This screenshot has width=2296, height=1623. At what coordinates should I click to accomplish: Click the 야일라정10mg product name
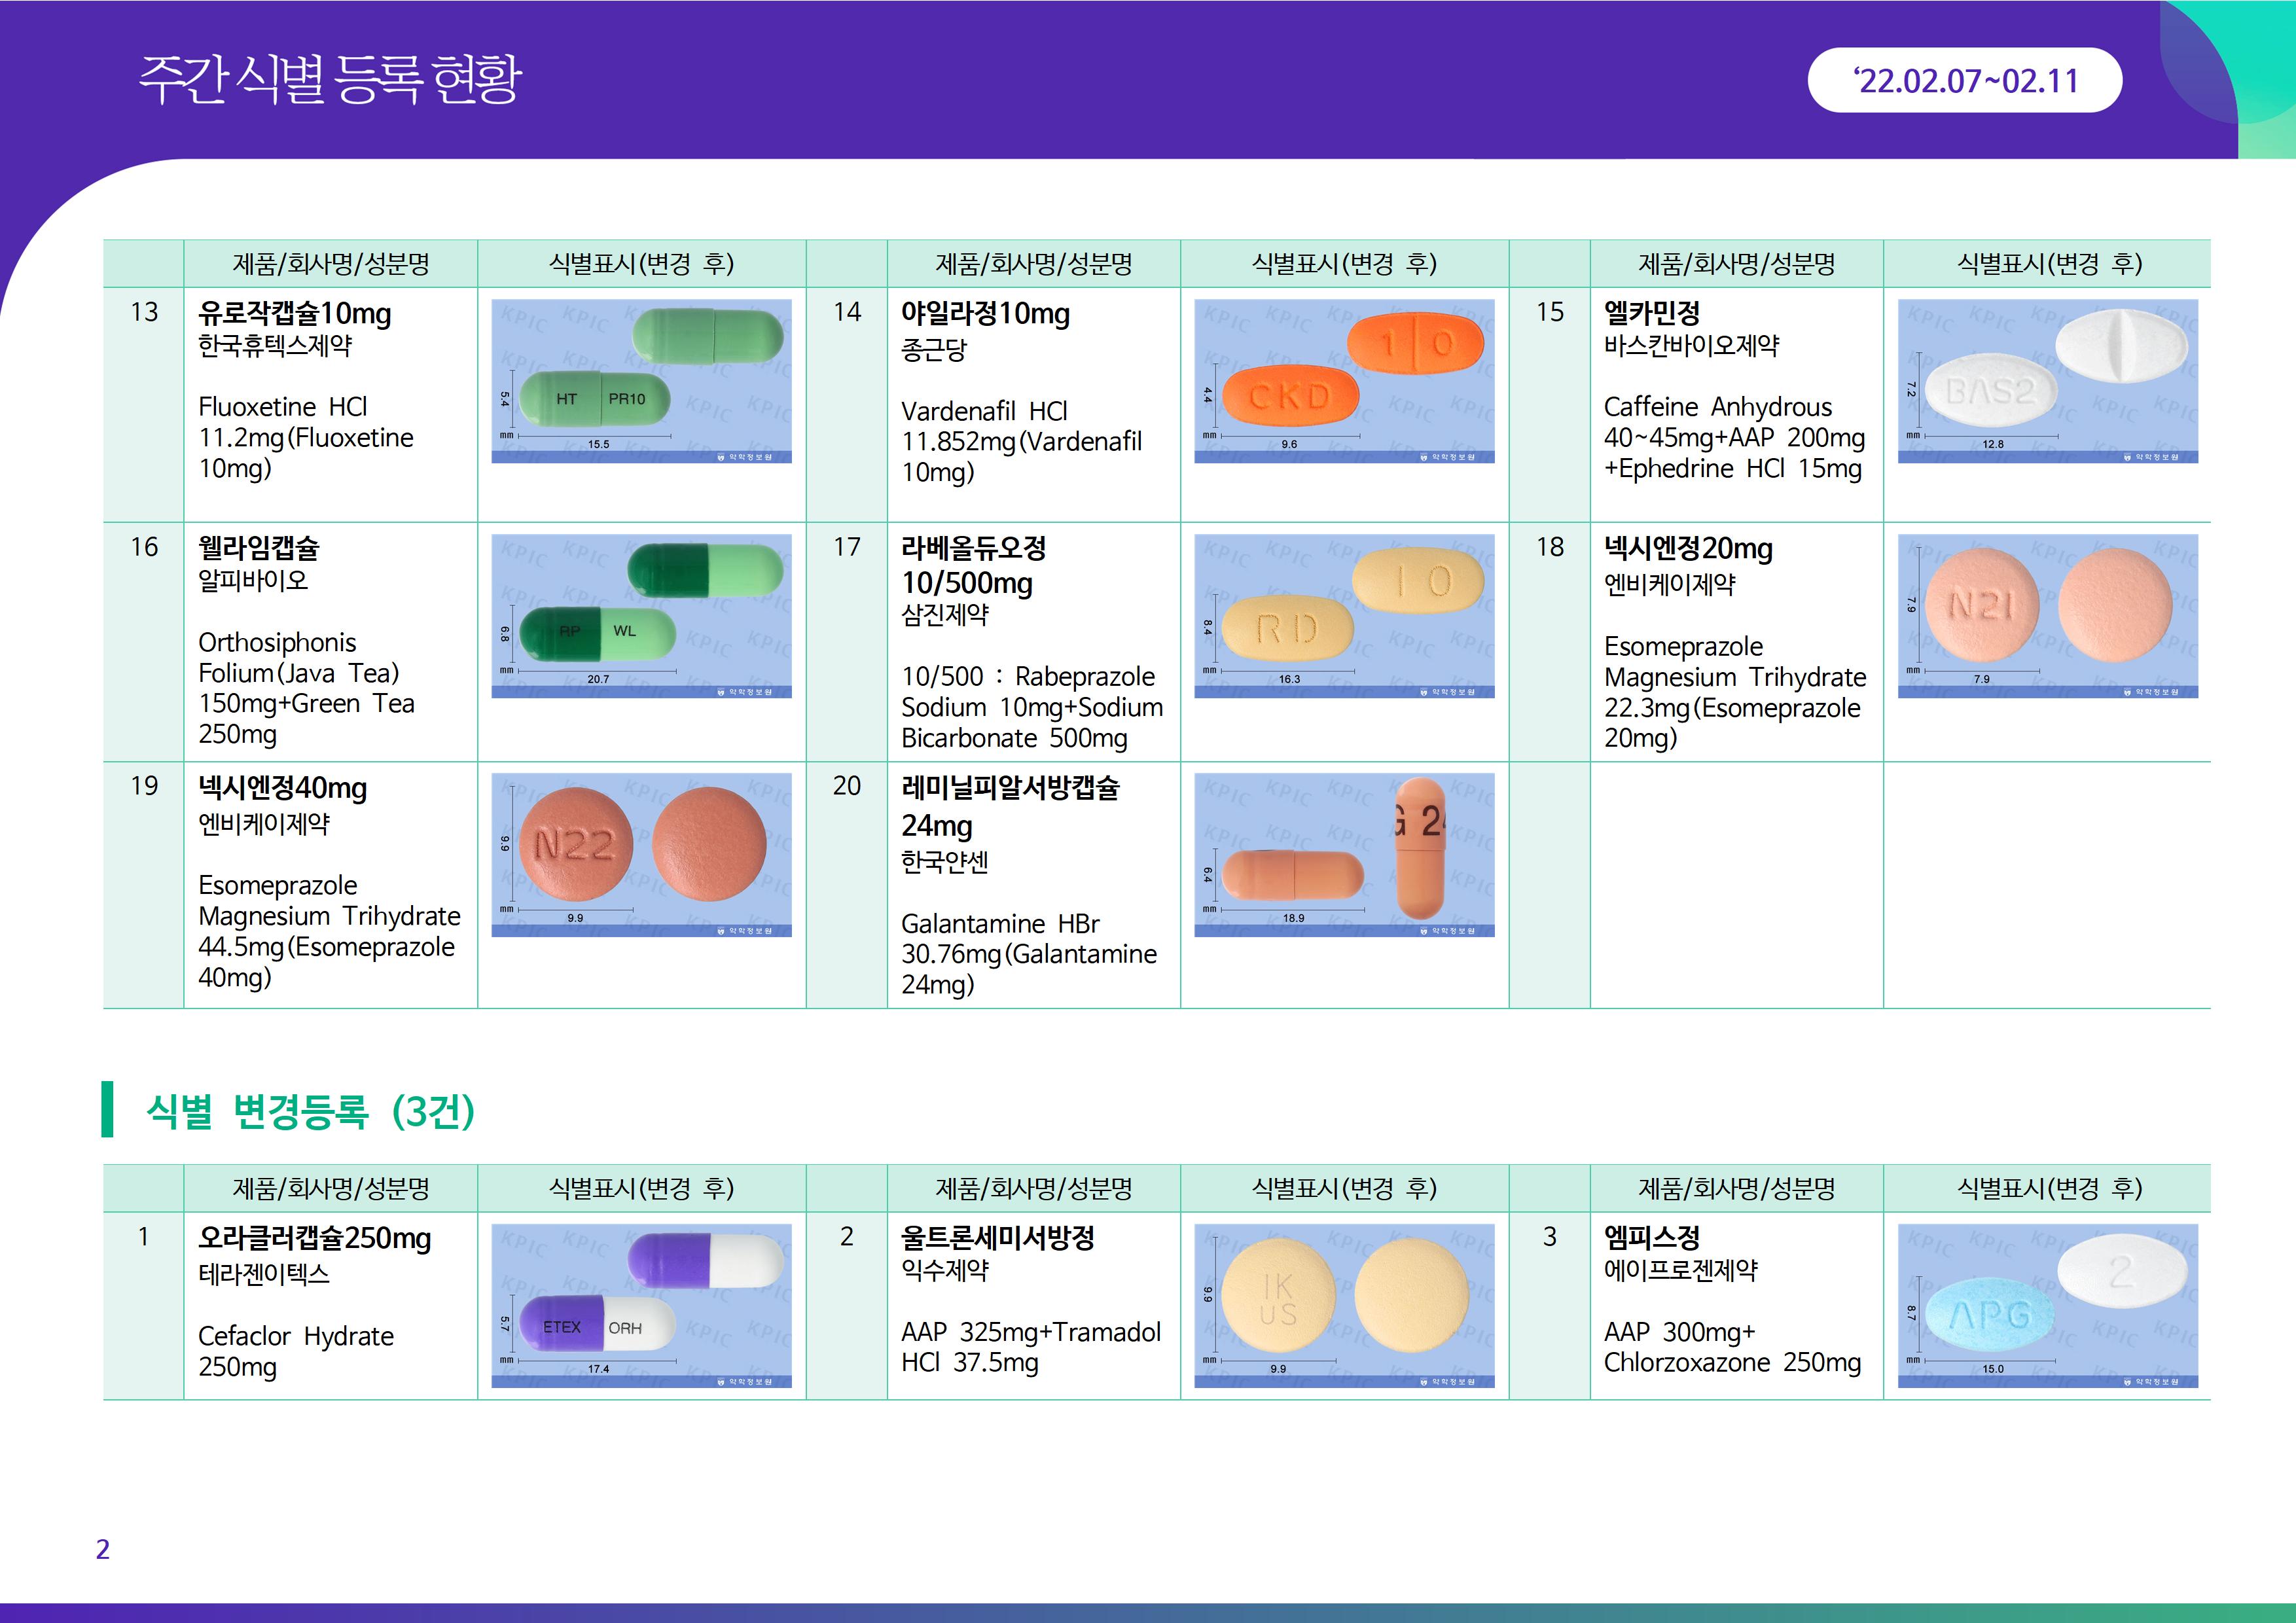(x=985, y=314)
